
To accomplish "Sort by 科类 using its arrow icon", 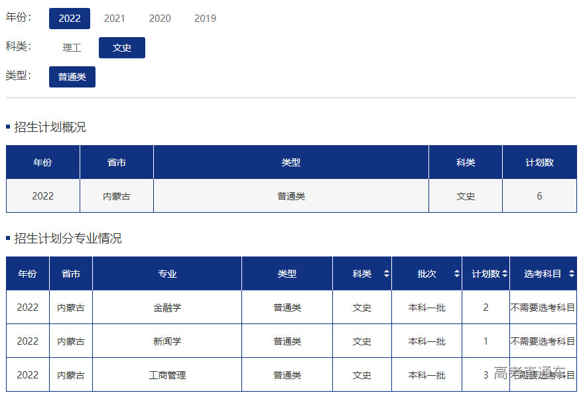I will 387,274.
